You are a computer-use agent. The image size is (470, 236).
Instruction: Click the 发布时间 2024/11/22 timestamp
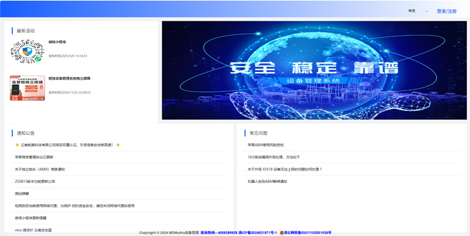69,93
